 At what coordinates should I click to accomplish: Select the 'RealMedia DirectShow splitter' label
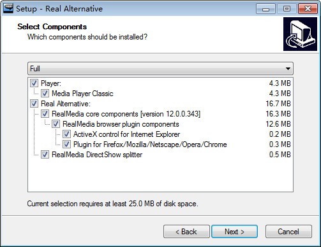coord(97,155)
